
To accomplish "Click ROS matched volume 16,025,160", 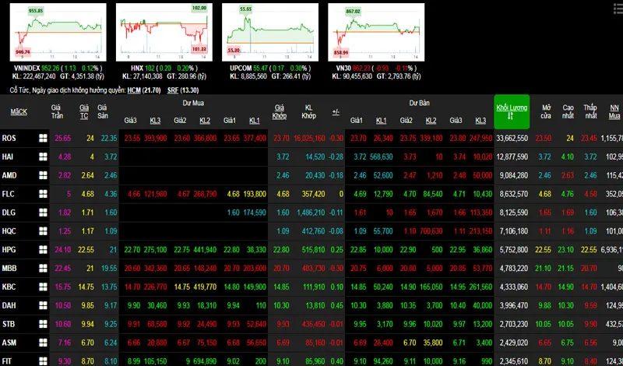I will (x=309, y=138).
